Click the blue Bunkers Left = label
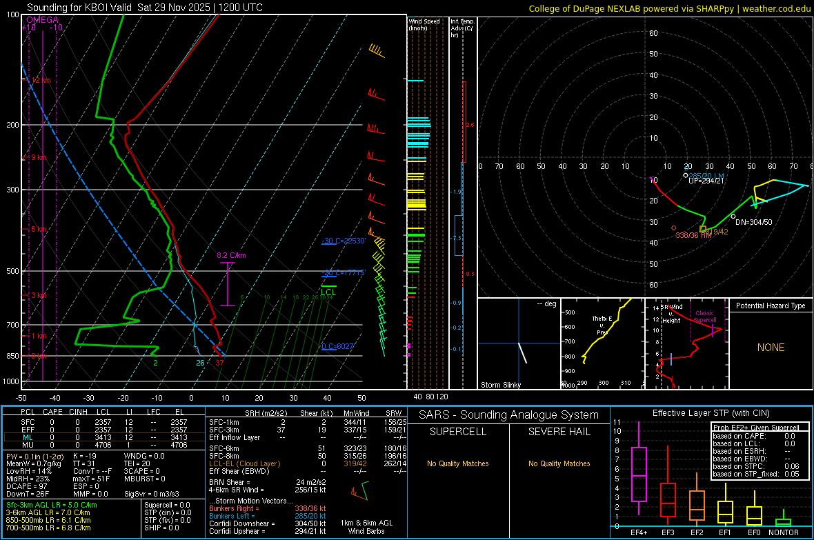This screenshot has height=540, width=814. [232, 516]
